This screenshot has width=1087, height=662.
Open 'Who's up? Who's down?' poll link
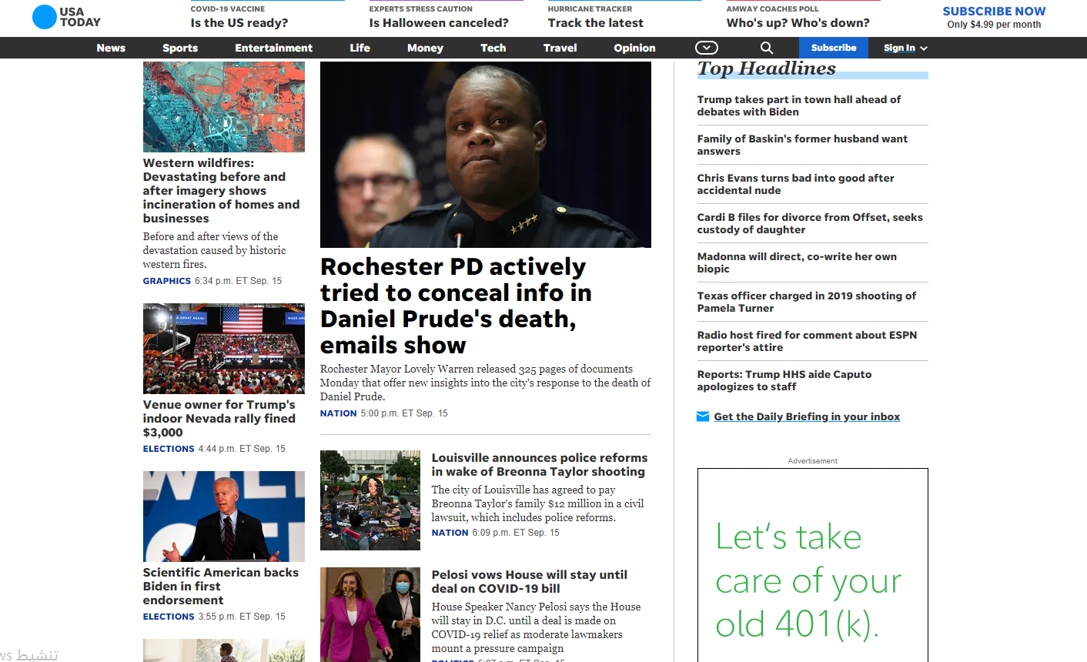pyautogui.click(x=798, y=23)
